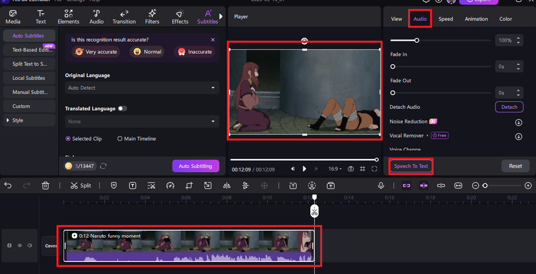Screen dimensions: 536x274
Task: Click the microphone voiceover record icon
Action: (x=381, y=185)
